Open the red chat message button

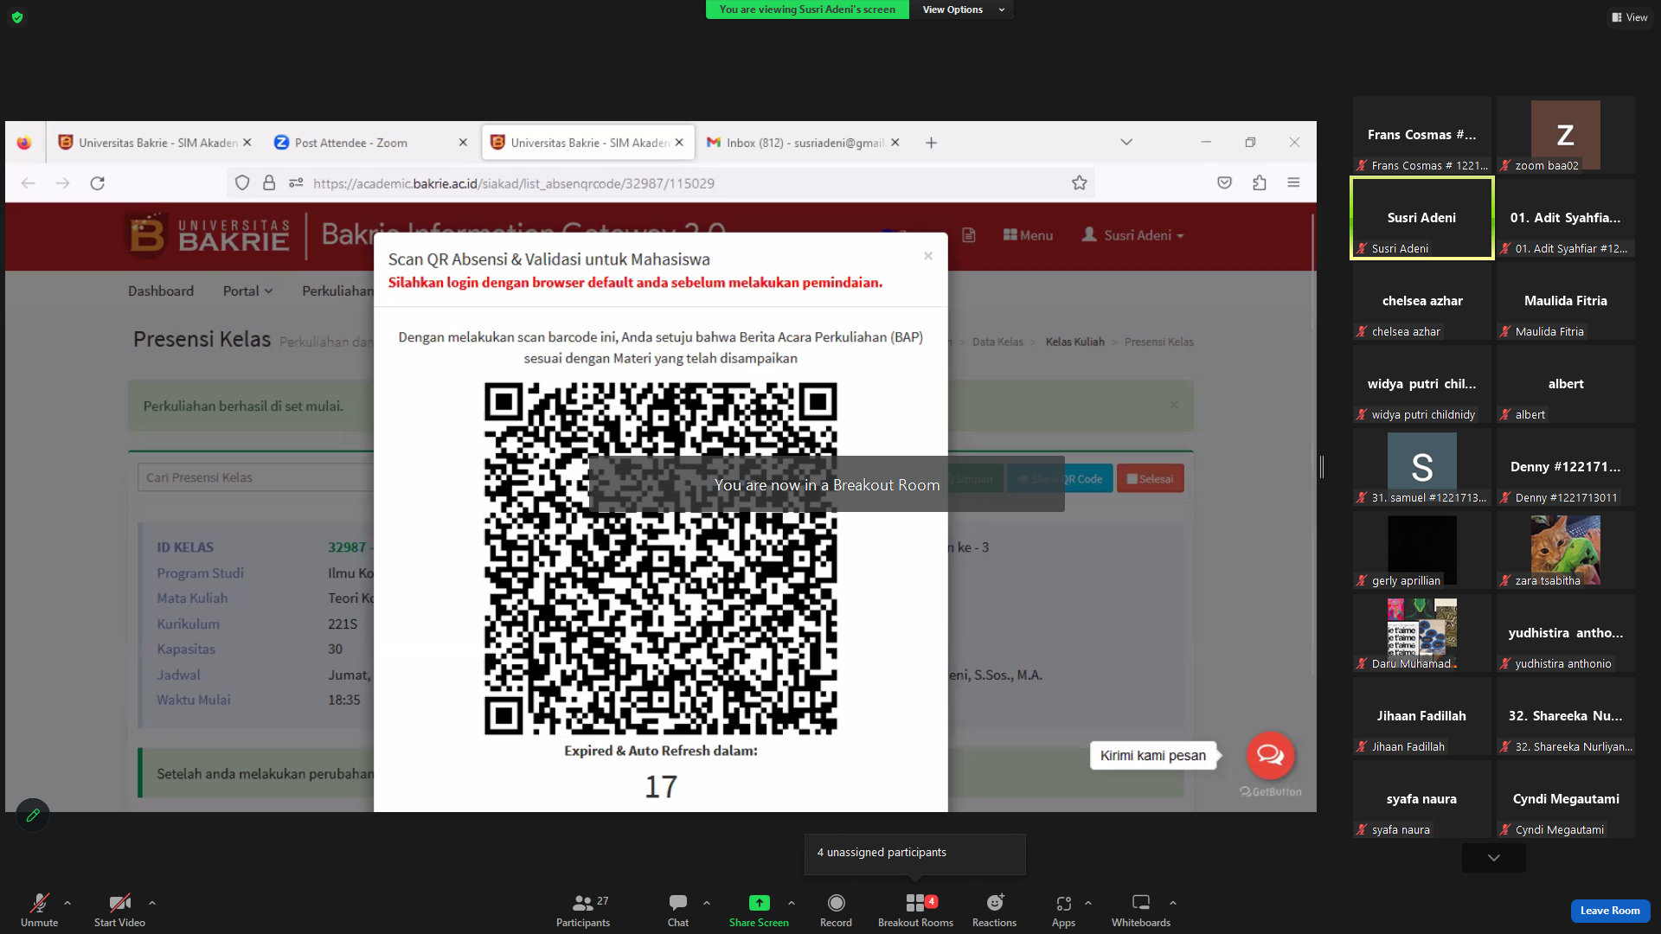tap(1270, 755)
